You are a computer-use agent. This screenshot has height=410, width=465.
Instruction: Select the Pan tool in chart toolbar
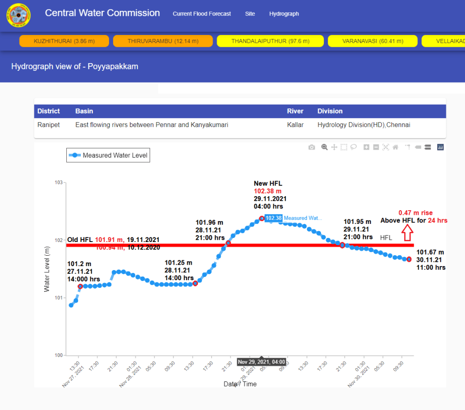334,147
